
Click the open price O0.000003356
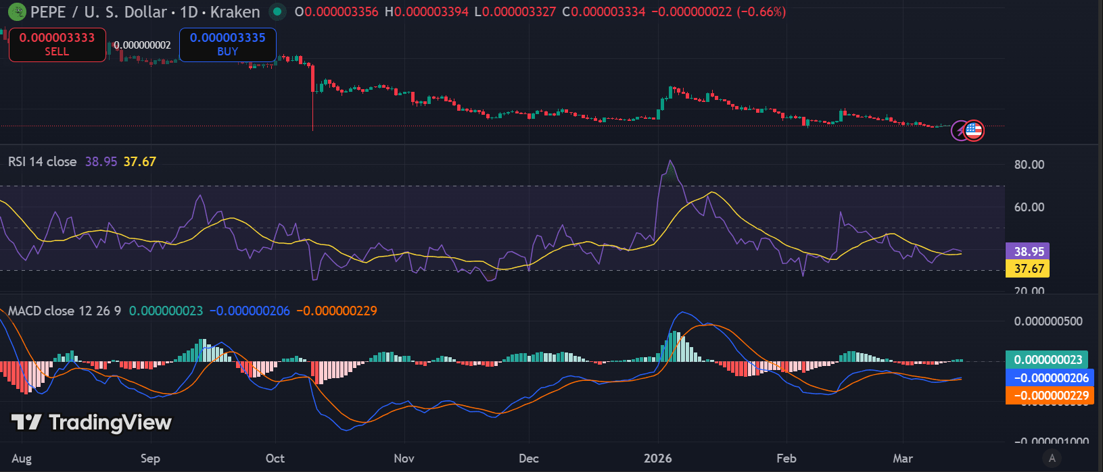tap(336, 11)
